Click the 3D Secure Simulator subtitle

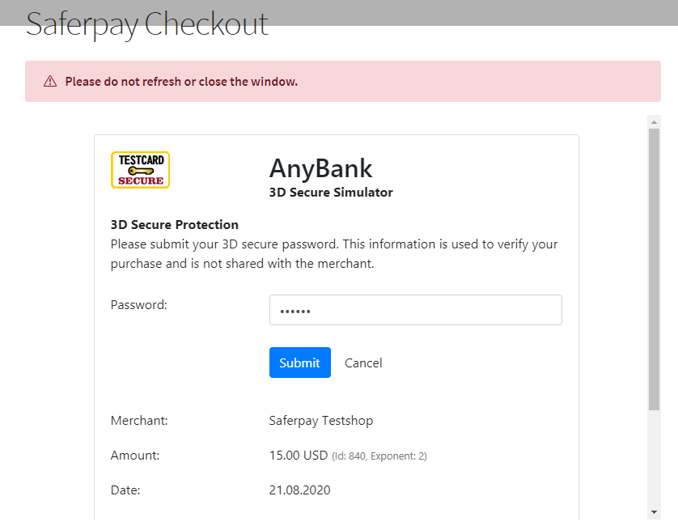pyautogui.click(x=331, y=193)
